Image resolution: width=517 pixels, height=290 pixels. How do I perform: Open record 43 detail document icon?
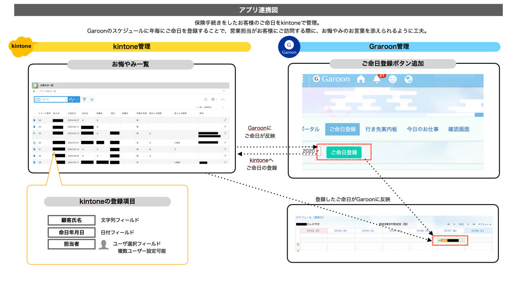pos(35,133)
